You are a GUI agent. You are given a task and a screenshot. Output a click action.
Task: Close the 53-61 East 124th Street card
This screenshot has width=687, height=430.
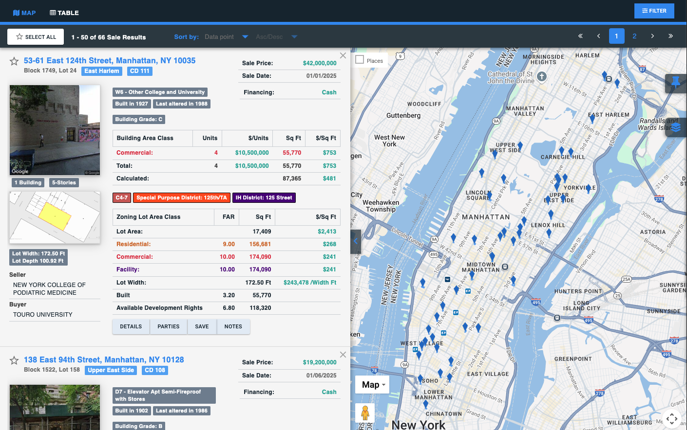(x=343, y=55)
